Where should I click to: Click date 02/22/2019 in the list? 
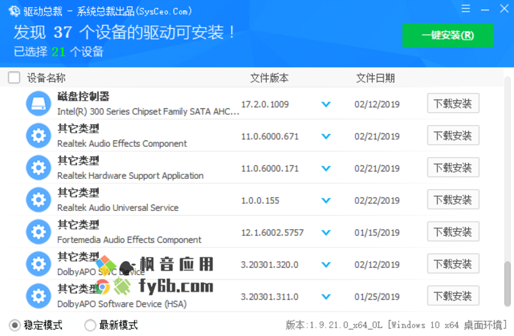pyautogui.click(x=377, y=201)
